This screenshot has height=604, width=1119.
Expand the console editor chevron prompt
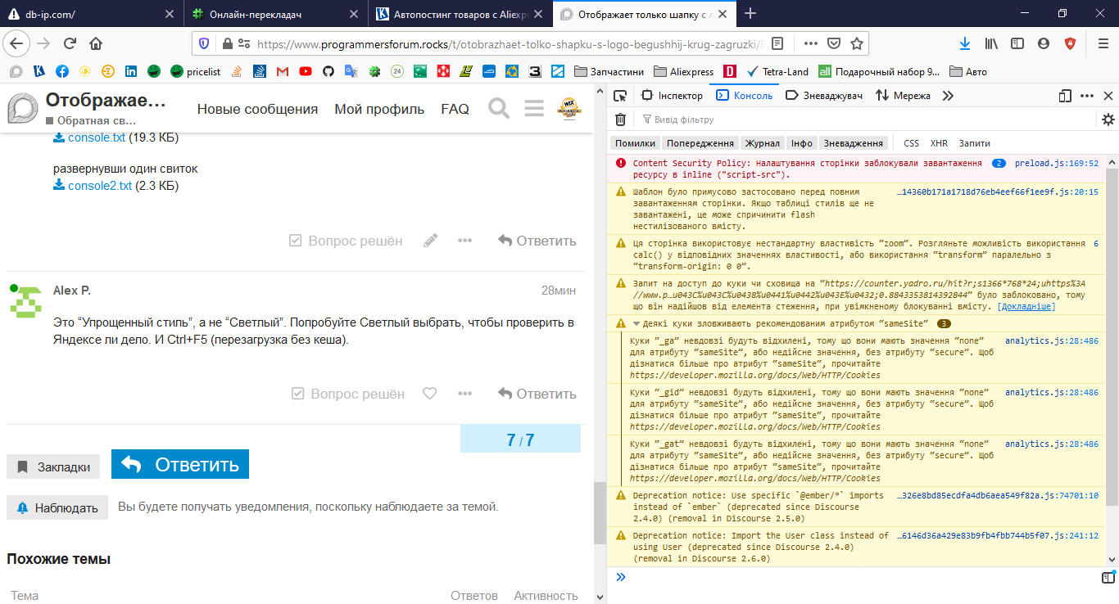[620, 577]
